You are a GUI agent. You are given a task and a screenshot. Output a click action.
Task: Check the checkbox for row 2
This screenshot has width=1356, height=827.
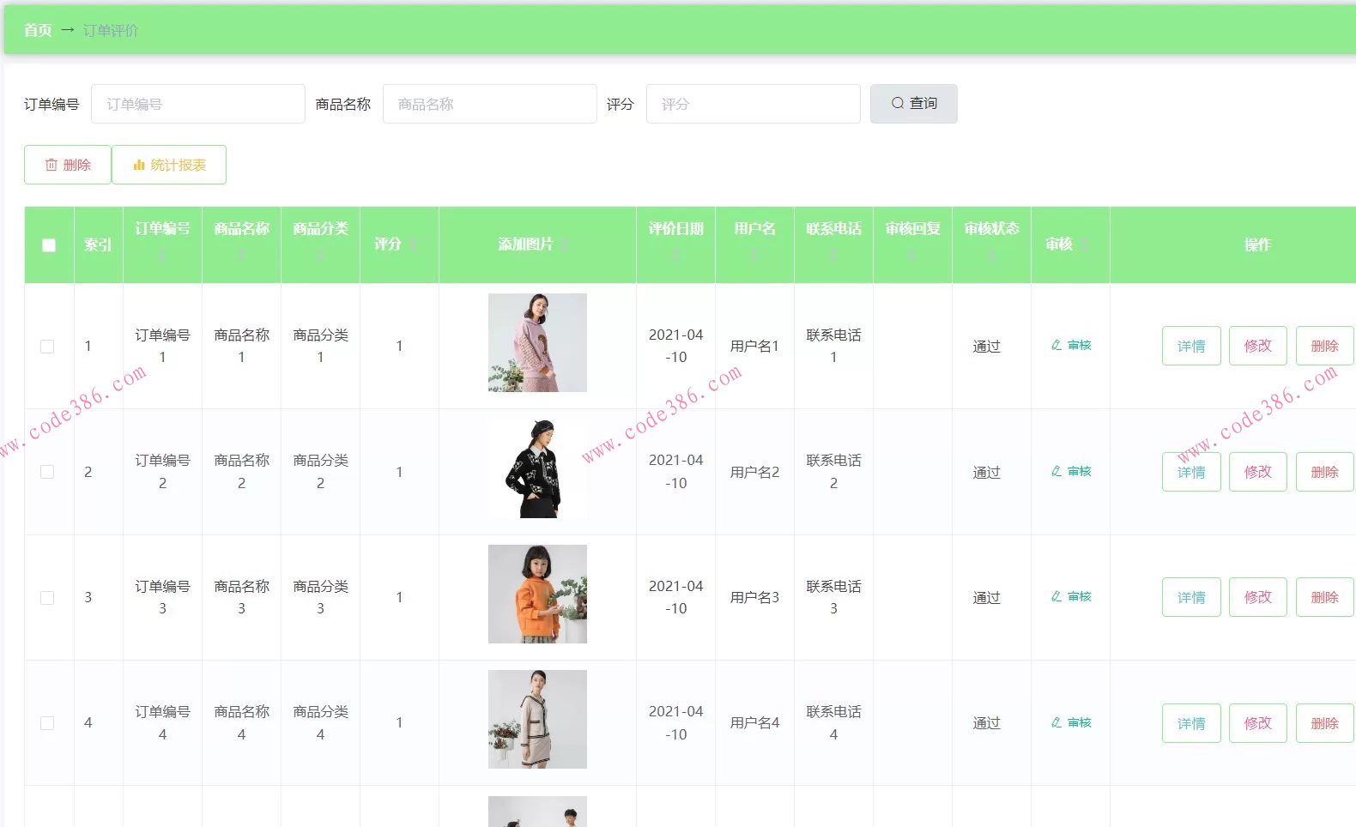[47, 472]
